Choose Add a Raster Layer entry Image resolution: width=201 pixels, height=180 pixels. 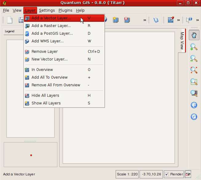click(x=64, y=26)
